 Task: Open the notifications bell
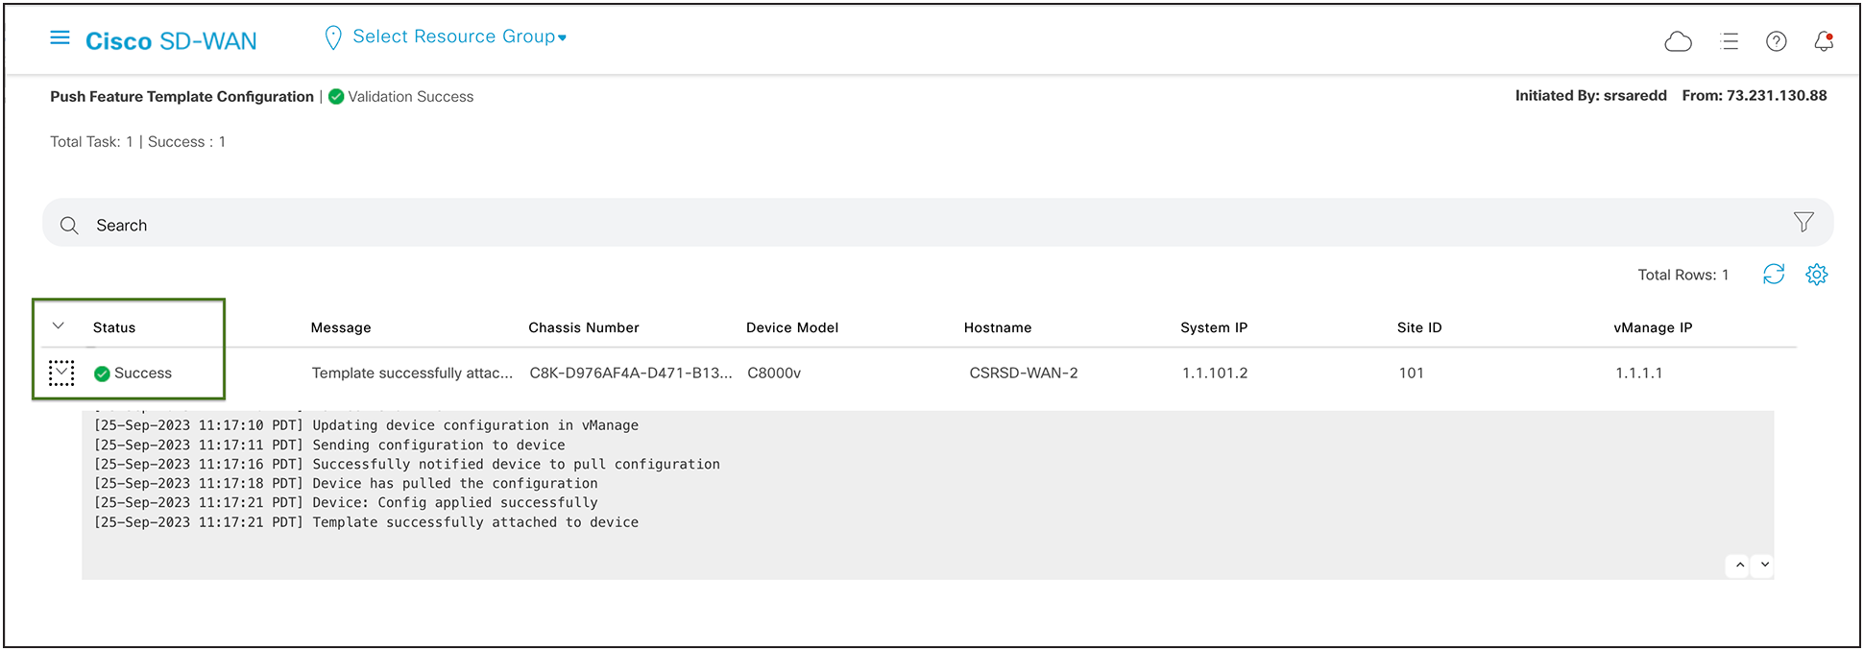[x=1824, y=41]
